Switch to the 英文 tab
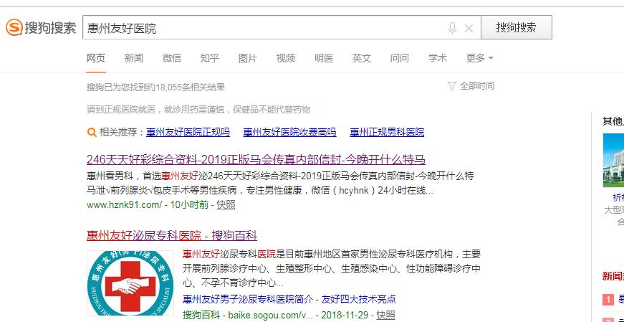Viewport: 624px width, 322px height. point(361,58)
